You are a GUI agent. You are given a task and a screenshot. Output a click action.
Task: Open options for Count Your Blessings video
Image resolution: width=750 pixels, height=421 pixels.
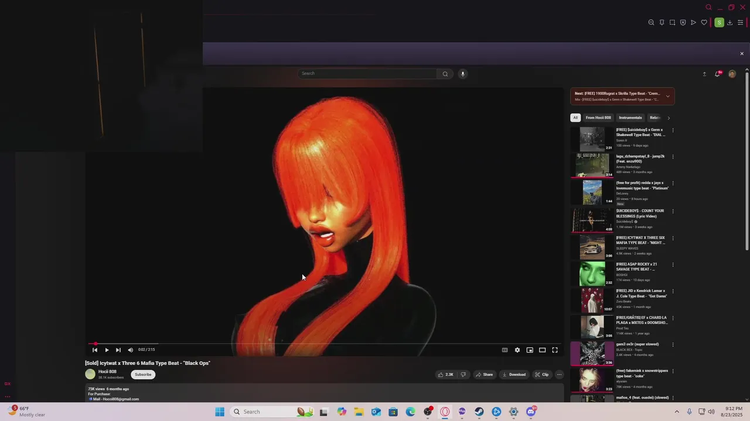point(673,211)
